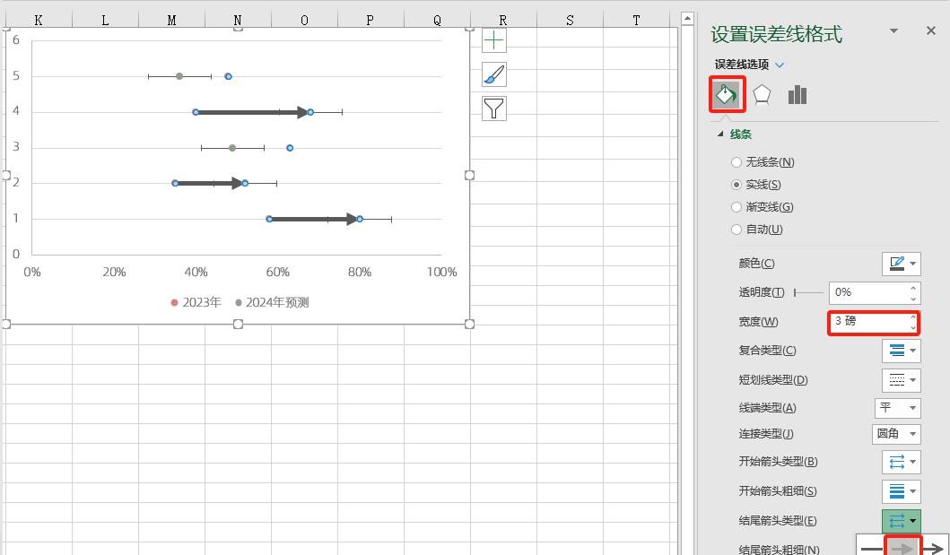Select column header S

[x=570, y=20]
